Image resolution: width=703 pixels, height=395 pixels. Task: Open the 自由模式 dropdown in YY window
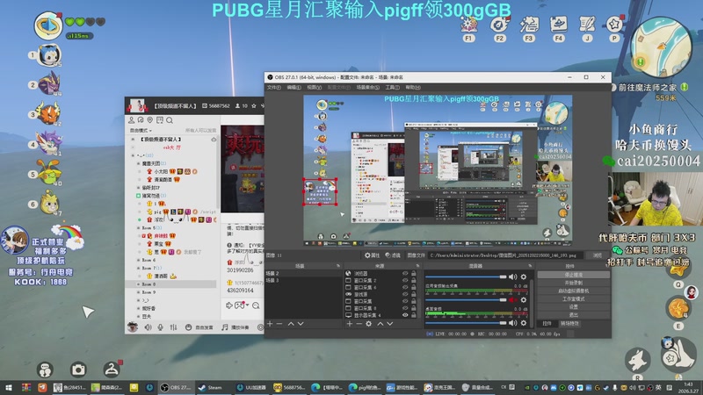(x=141, y=130)
